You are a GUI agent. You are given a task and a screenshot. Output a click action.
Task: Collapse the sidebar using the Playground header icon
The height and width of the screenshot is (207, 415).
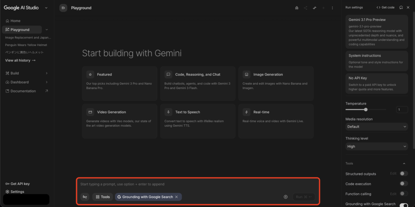(x=63, y=8)
